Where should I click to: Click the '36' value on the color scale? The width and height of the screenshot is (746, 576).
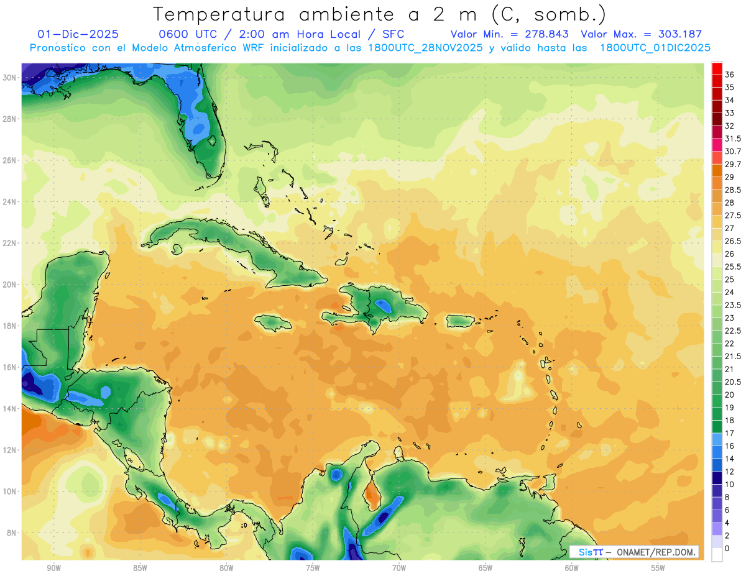730,75
